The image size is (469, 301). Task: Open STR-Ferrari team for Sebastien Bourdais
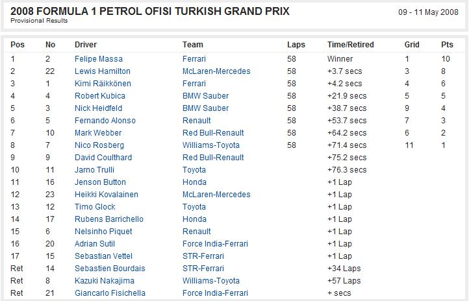(x=203, y=269)
